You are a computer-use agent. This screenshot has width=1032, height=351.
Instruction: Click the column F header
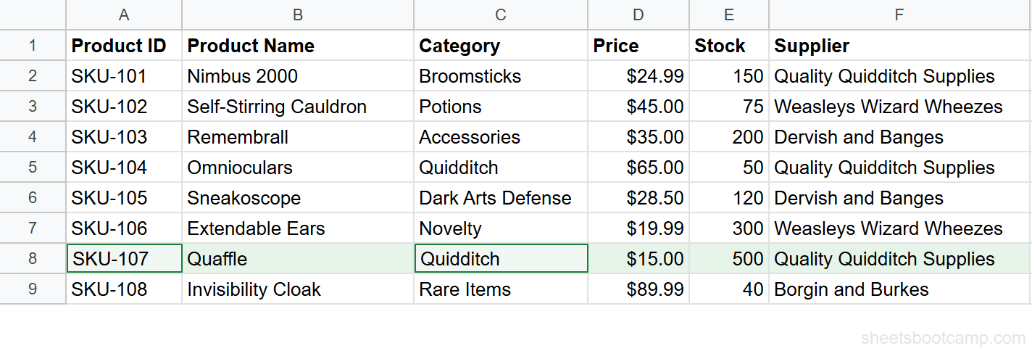899,15
